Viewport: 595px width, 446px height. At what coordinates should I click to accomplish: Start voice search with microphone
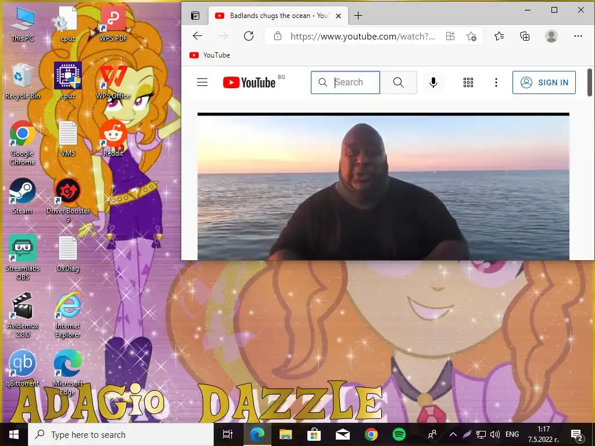(433, 82)
